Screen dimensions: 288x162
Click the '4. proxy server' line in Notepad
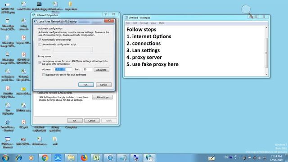(x=144, y=57)
